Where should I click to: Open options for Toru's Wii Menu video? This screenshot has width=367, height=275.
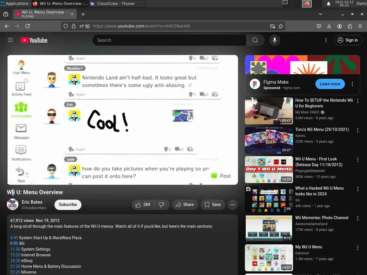tap(358, 130)
